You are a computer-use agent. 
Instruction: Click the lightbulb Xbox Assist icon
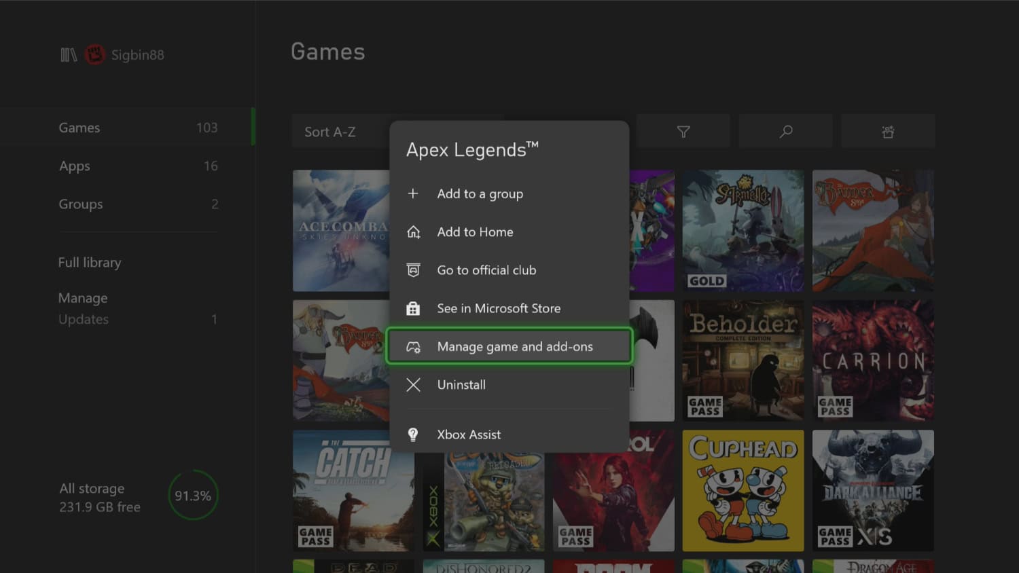(x=413, y=435)
